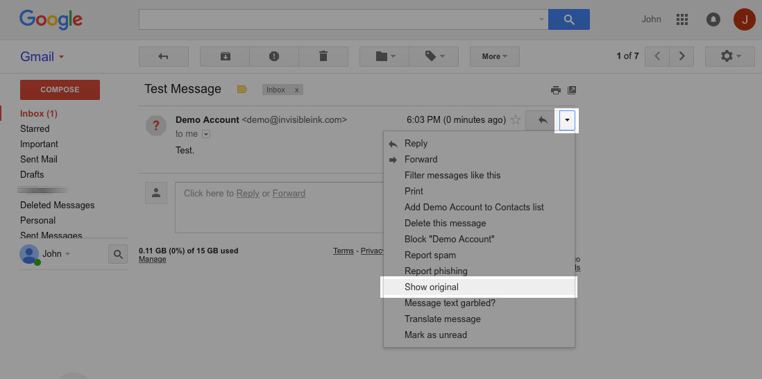Select Reply in the message menu
The width and height of the screenshot is (762, 379).
click(x=479, y=143)
